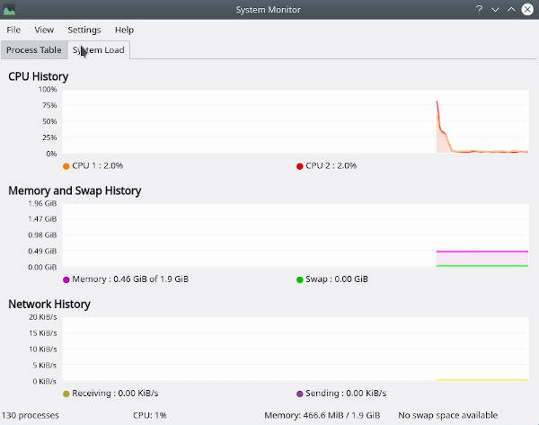The image size is (539, 425).
Task: Click the 50% CPU axis label
Action: (49, 121)
